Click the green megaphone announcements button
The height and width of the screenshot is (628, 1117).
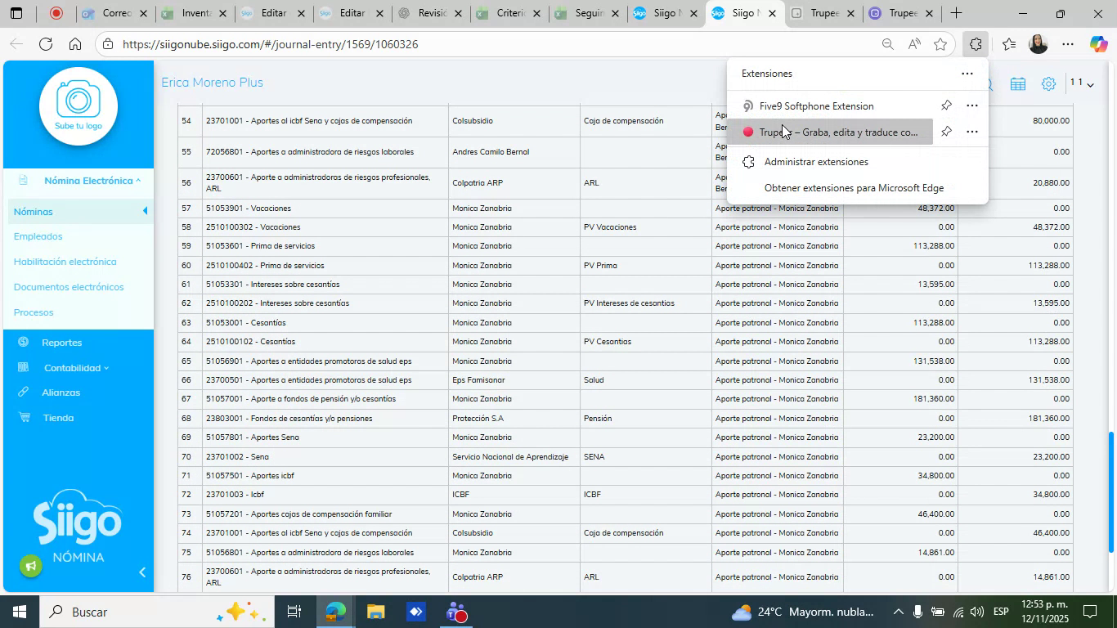31,566
